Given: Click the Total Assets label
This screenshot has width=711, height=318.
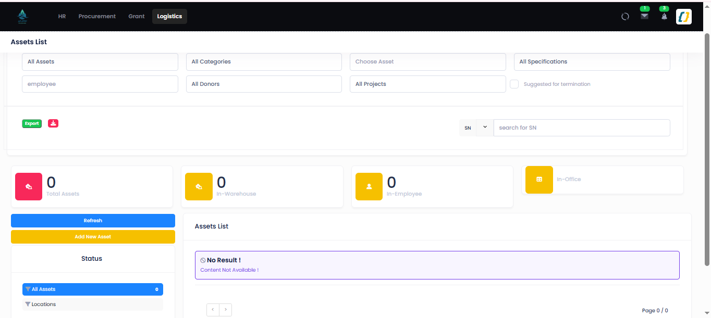Looking at the screenshot, I should (x=63, y=194).
